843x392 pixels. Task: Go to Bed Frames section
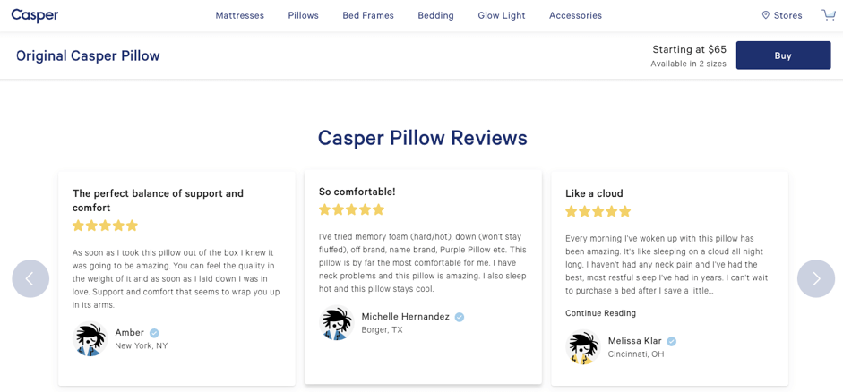pos(368,15)
